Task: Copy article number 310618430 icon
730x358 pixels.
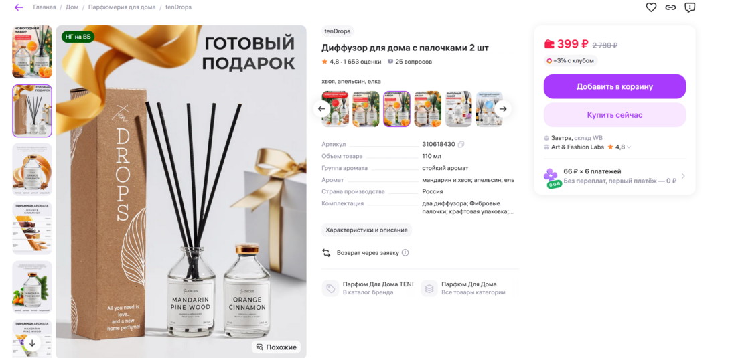Action: coord(461,144)
